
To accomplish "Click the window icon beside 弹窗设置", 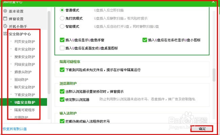I will (5, 19).
